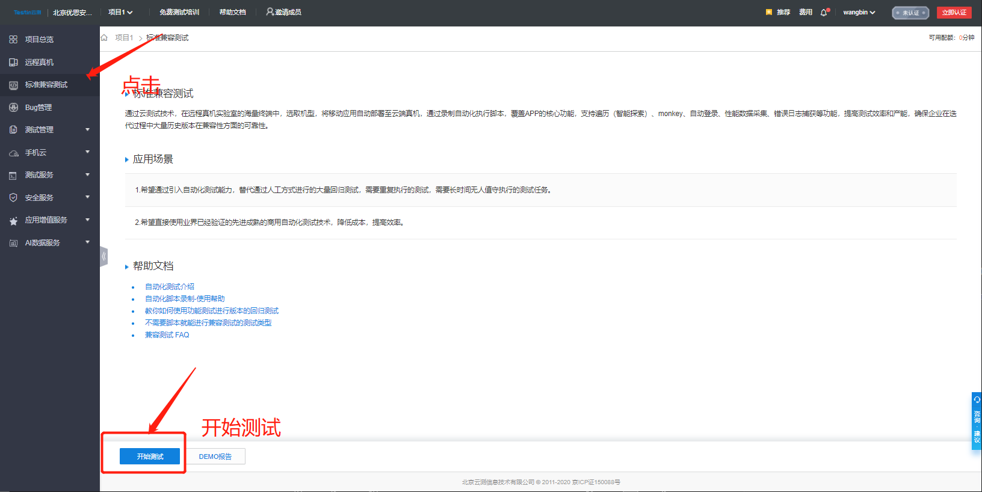Click the 项目总览 grid icon in the sidebar
This screenshot has width=982, height=492.
point(13,40)
